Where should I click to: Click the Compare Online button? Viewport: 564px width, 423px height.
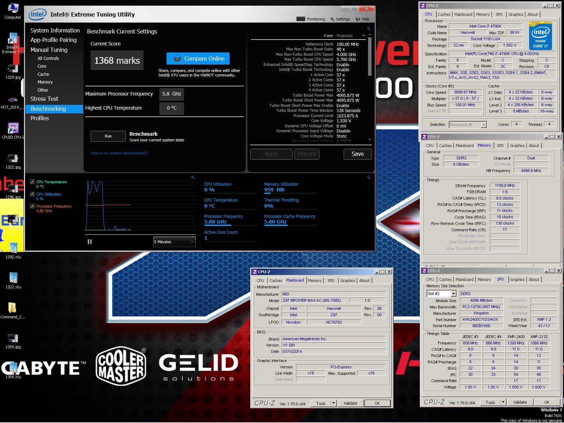pos(198,59)
